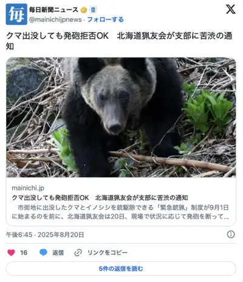Click the chain link copy icon

(78, 252)
